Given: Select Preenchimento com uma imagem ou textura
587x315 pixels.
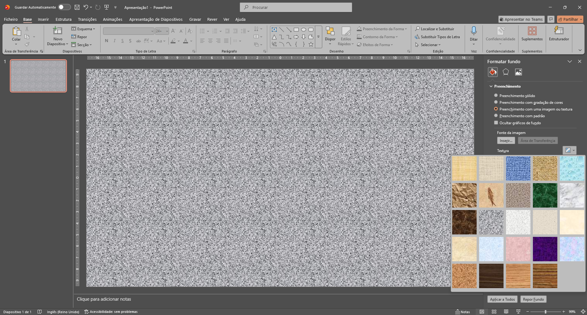Looking at the screenshot, I should pos(496,109).
